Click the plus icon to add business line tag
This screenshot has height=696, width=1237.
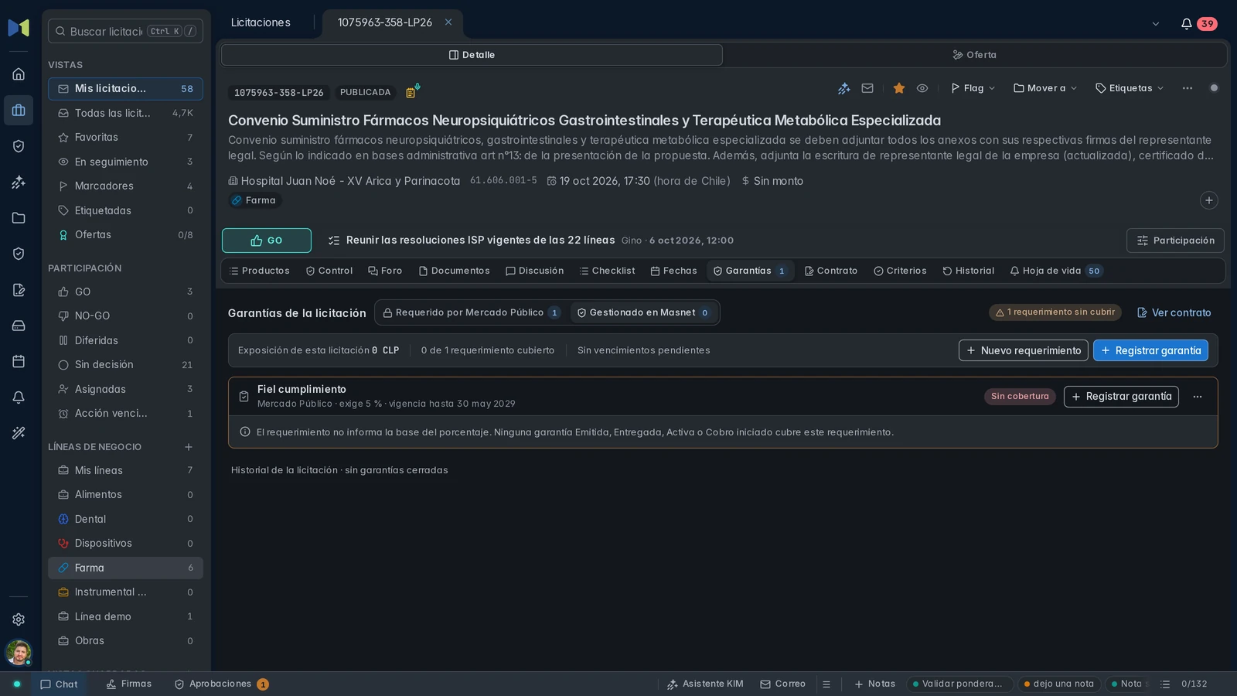click(x=1209, y=200)
